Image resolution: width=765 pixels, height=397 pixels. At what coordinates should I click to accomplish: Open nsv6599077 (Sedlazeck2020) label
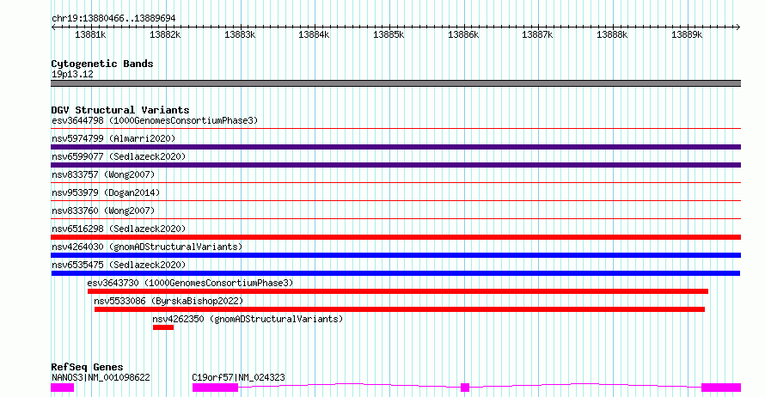tap(119, 156)
